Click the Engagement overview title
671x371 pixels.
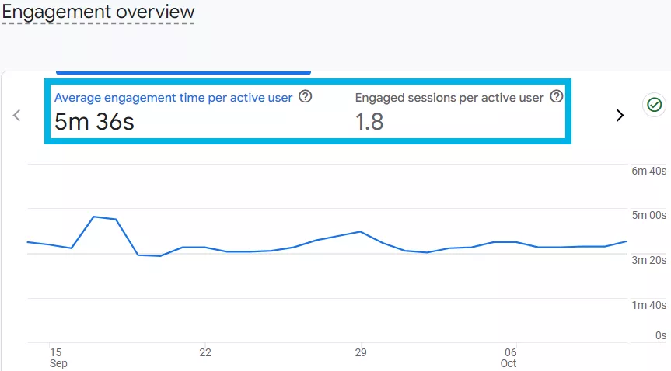(x=98, y=12)
